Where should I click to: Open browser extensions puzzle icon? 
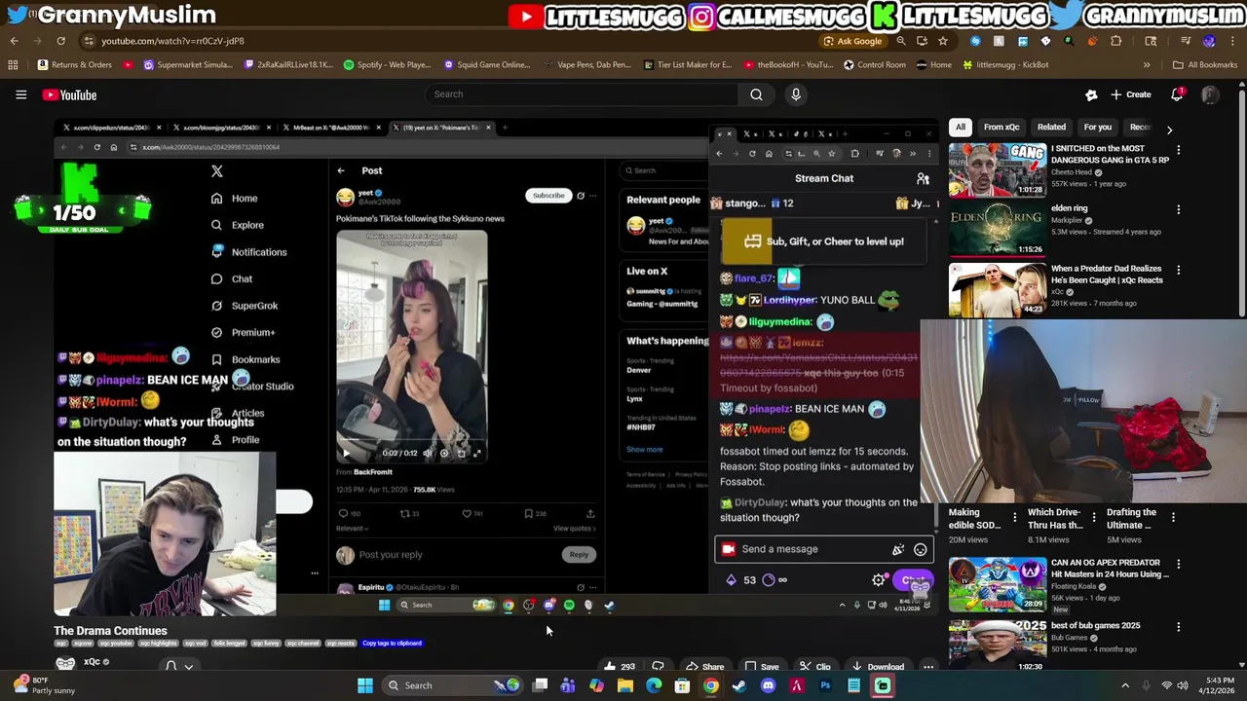click(x=1115, y=41)
